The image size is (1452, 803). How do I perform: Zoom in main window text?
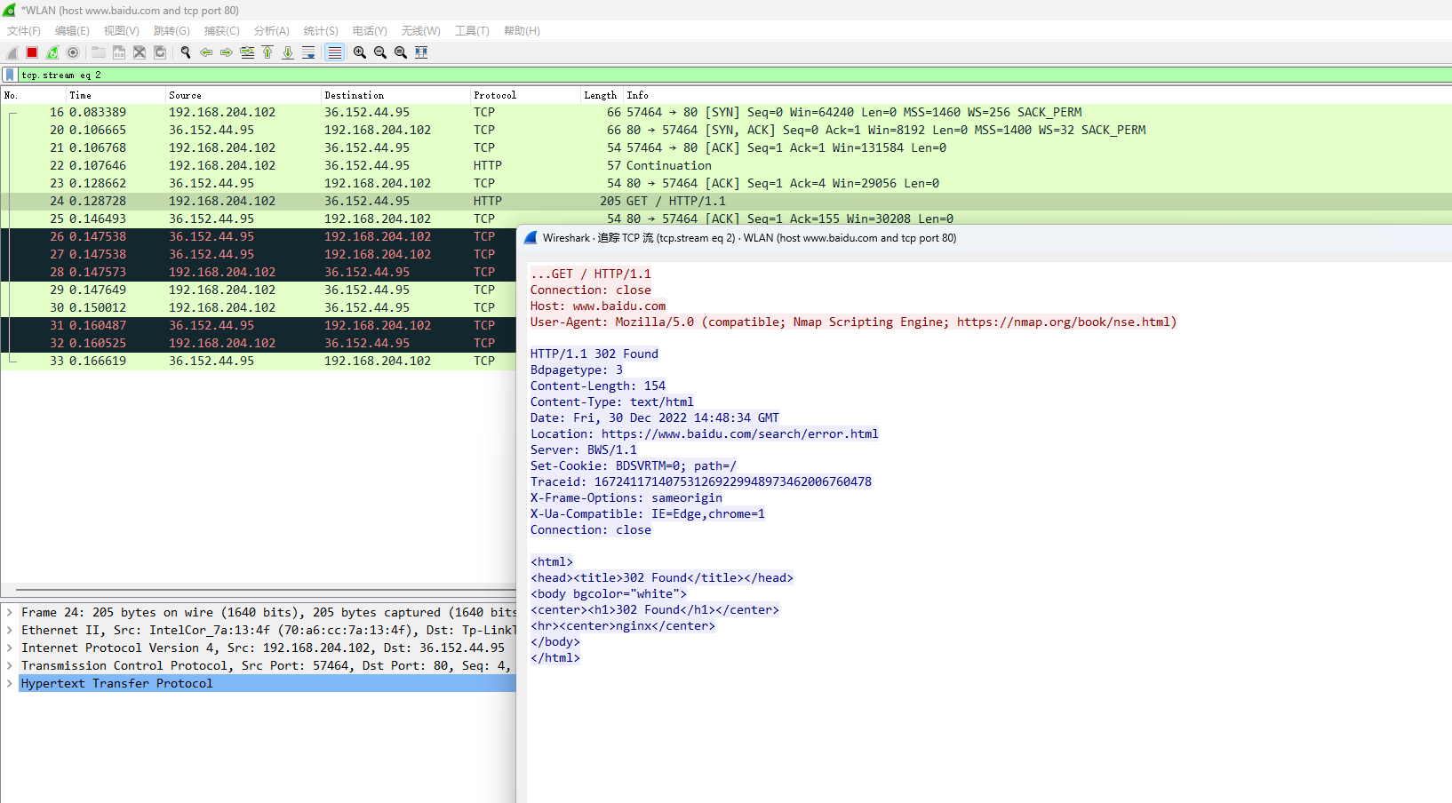click(360, 52)
